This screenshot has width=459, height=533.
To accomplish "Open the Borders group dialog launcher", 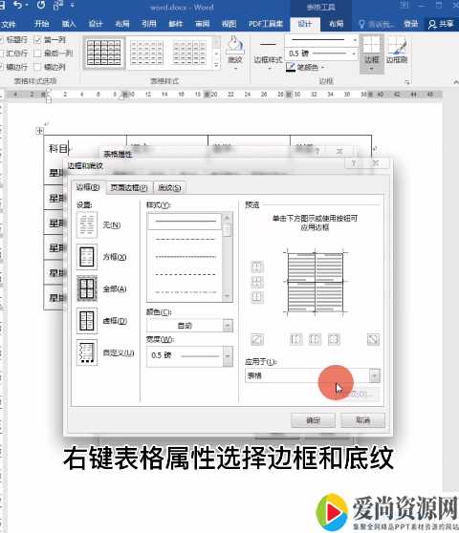I will [407, 81].
